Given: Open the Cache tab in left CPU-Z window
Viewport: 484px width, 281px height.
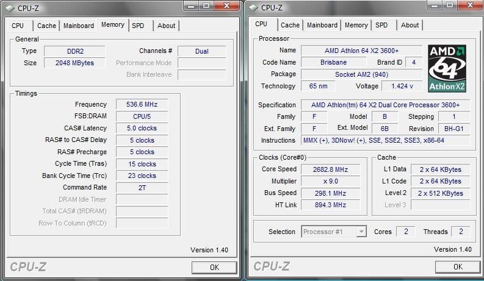Looking at the screenshot, I should [46, 26].
